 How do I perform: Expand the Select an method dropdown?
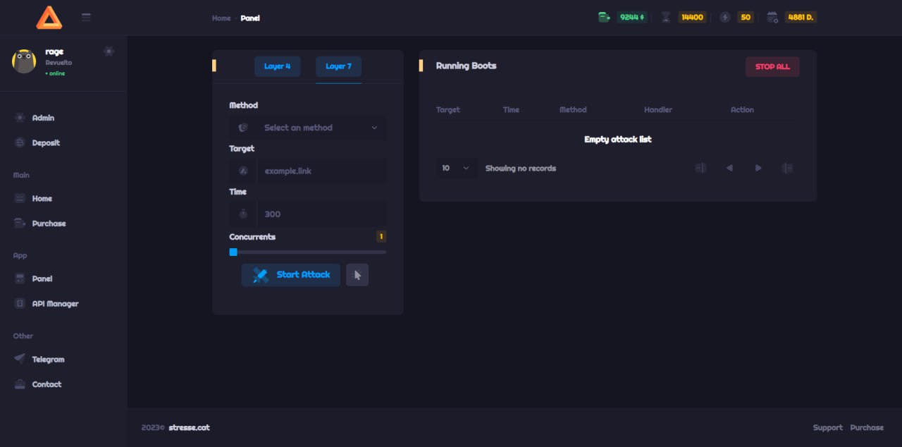pyautogui.click(x=321, y=128)
